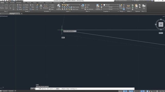Select the Circle drawing tool
The image size is (165, 92).
pyautogui.click(x=6, y=6)
